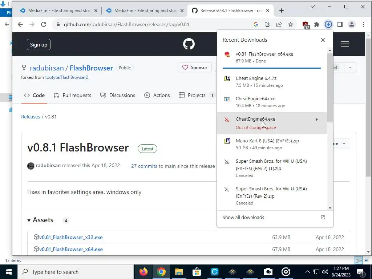Open the Show all downloads external icon
Screen dimensions: 372x279
tap(323, 217)
